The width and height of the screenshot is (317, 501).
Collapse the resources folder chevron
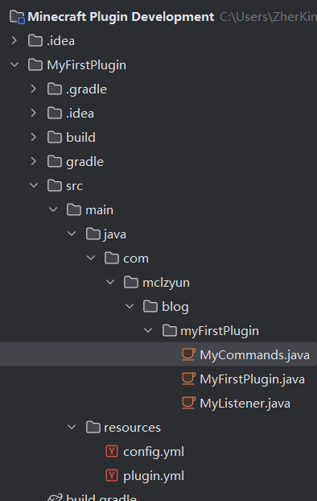[72, 427]
